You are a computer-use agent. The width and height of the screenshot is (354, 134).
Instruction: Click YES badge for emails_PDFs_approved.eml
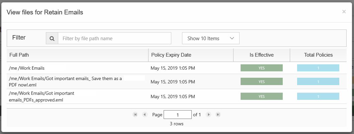tap(261, 96)
